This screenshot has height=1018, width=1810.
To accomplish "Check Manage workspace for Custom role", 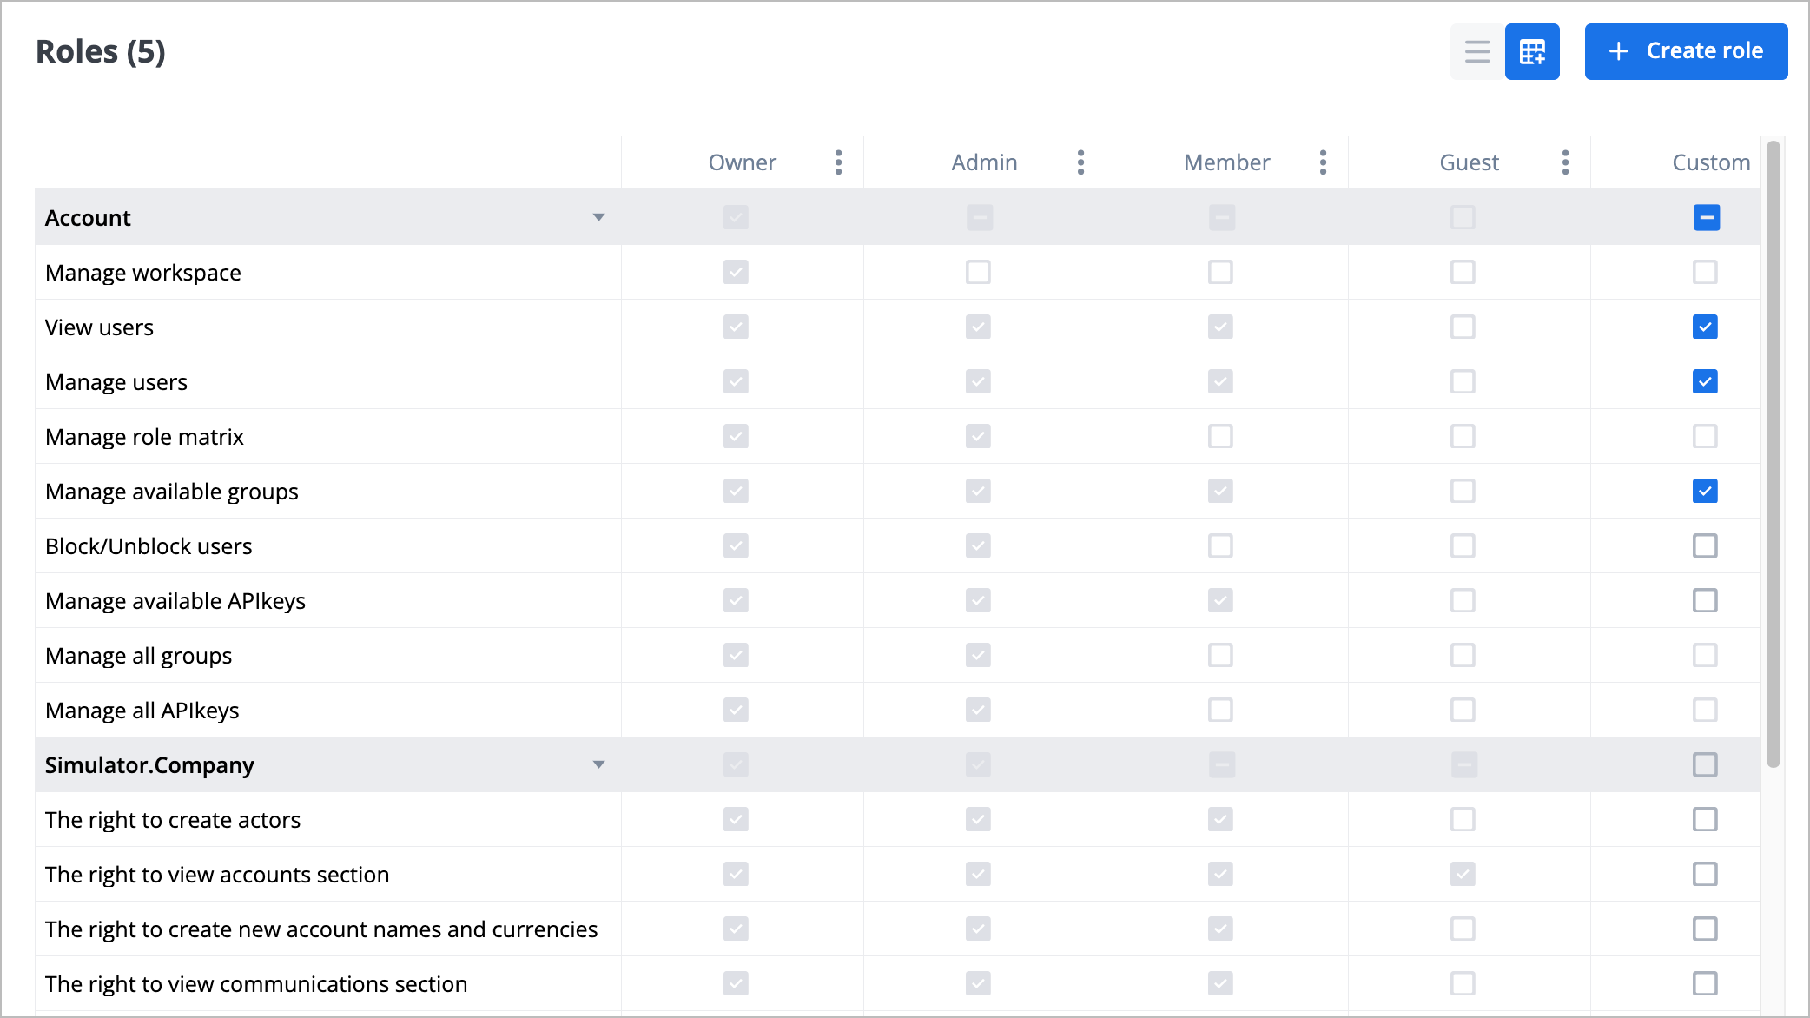I will coord(1705,272).
